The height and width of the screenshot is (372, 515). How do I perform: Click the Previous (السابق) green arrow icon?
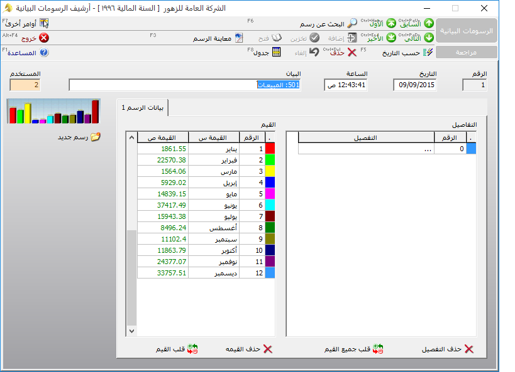(429, 23)
